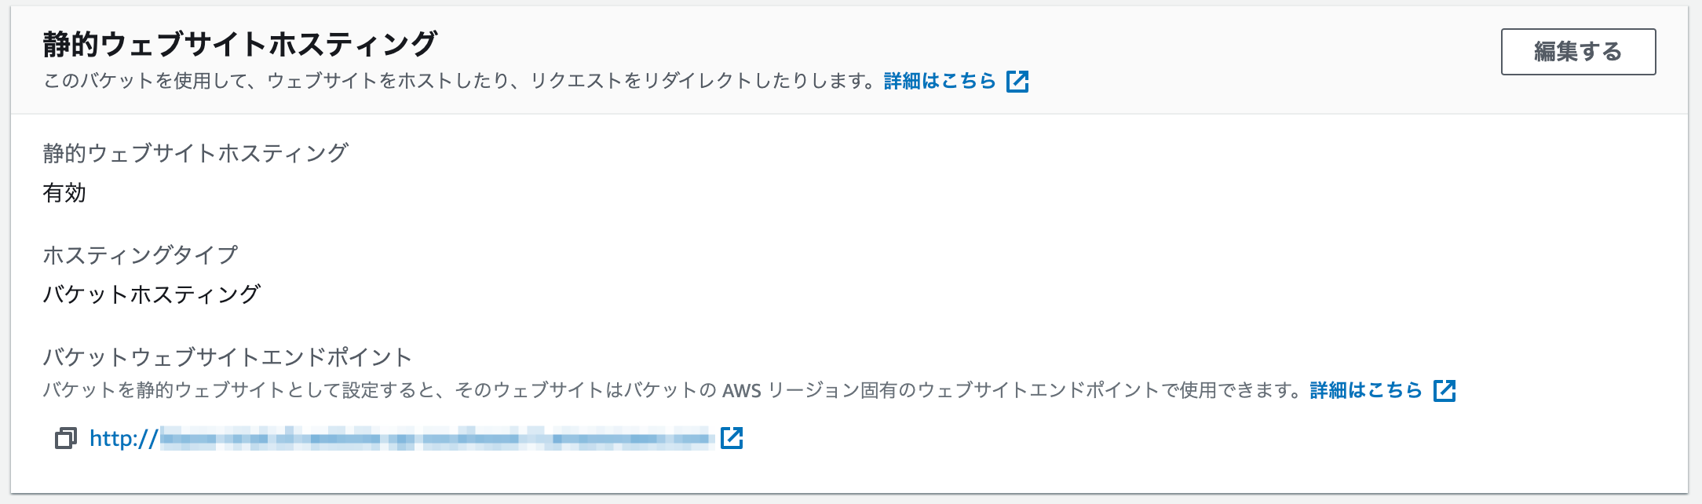Open the learn more link in the header description
This screenshot has width=1702, height=504.
coord(938,80)
